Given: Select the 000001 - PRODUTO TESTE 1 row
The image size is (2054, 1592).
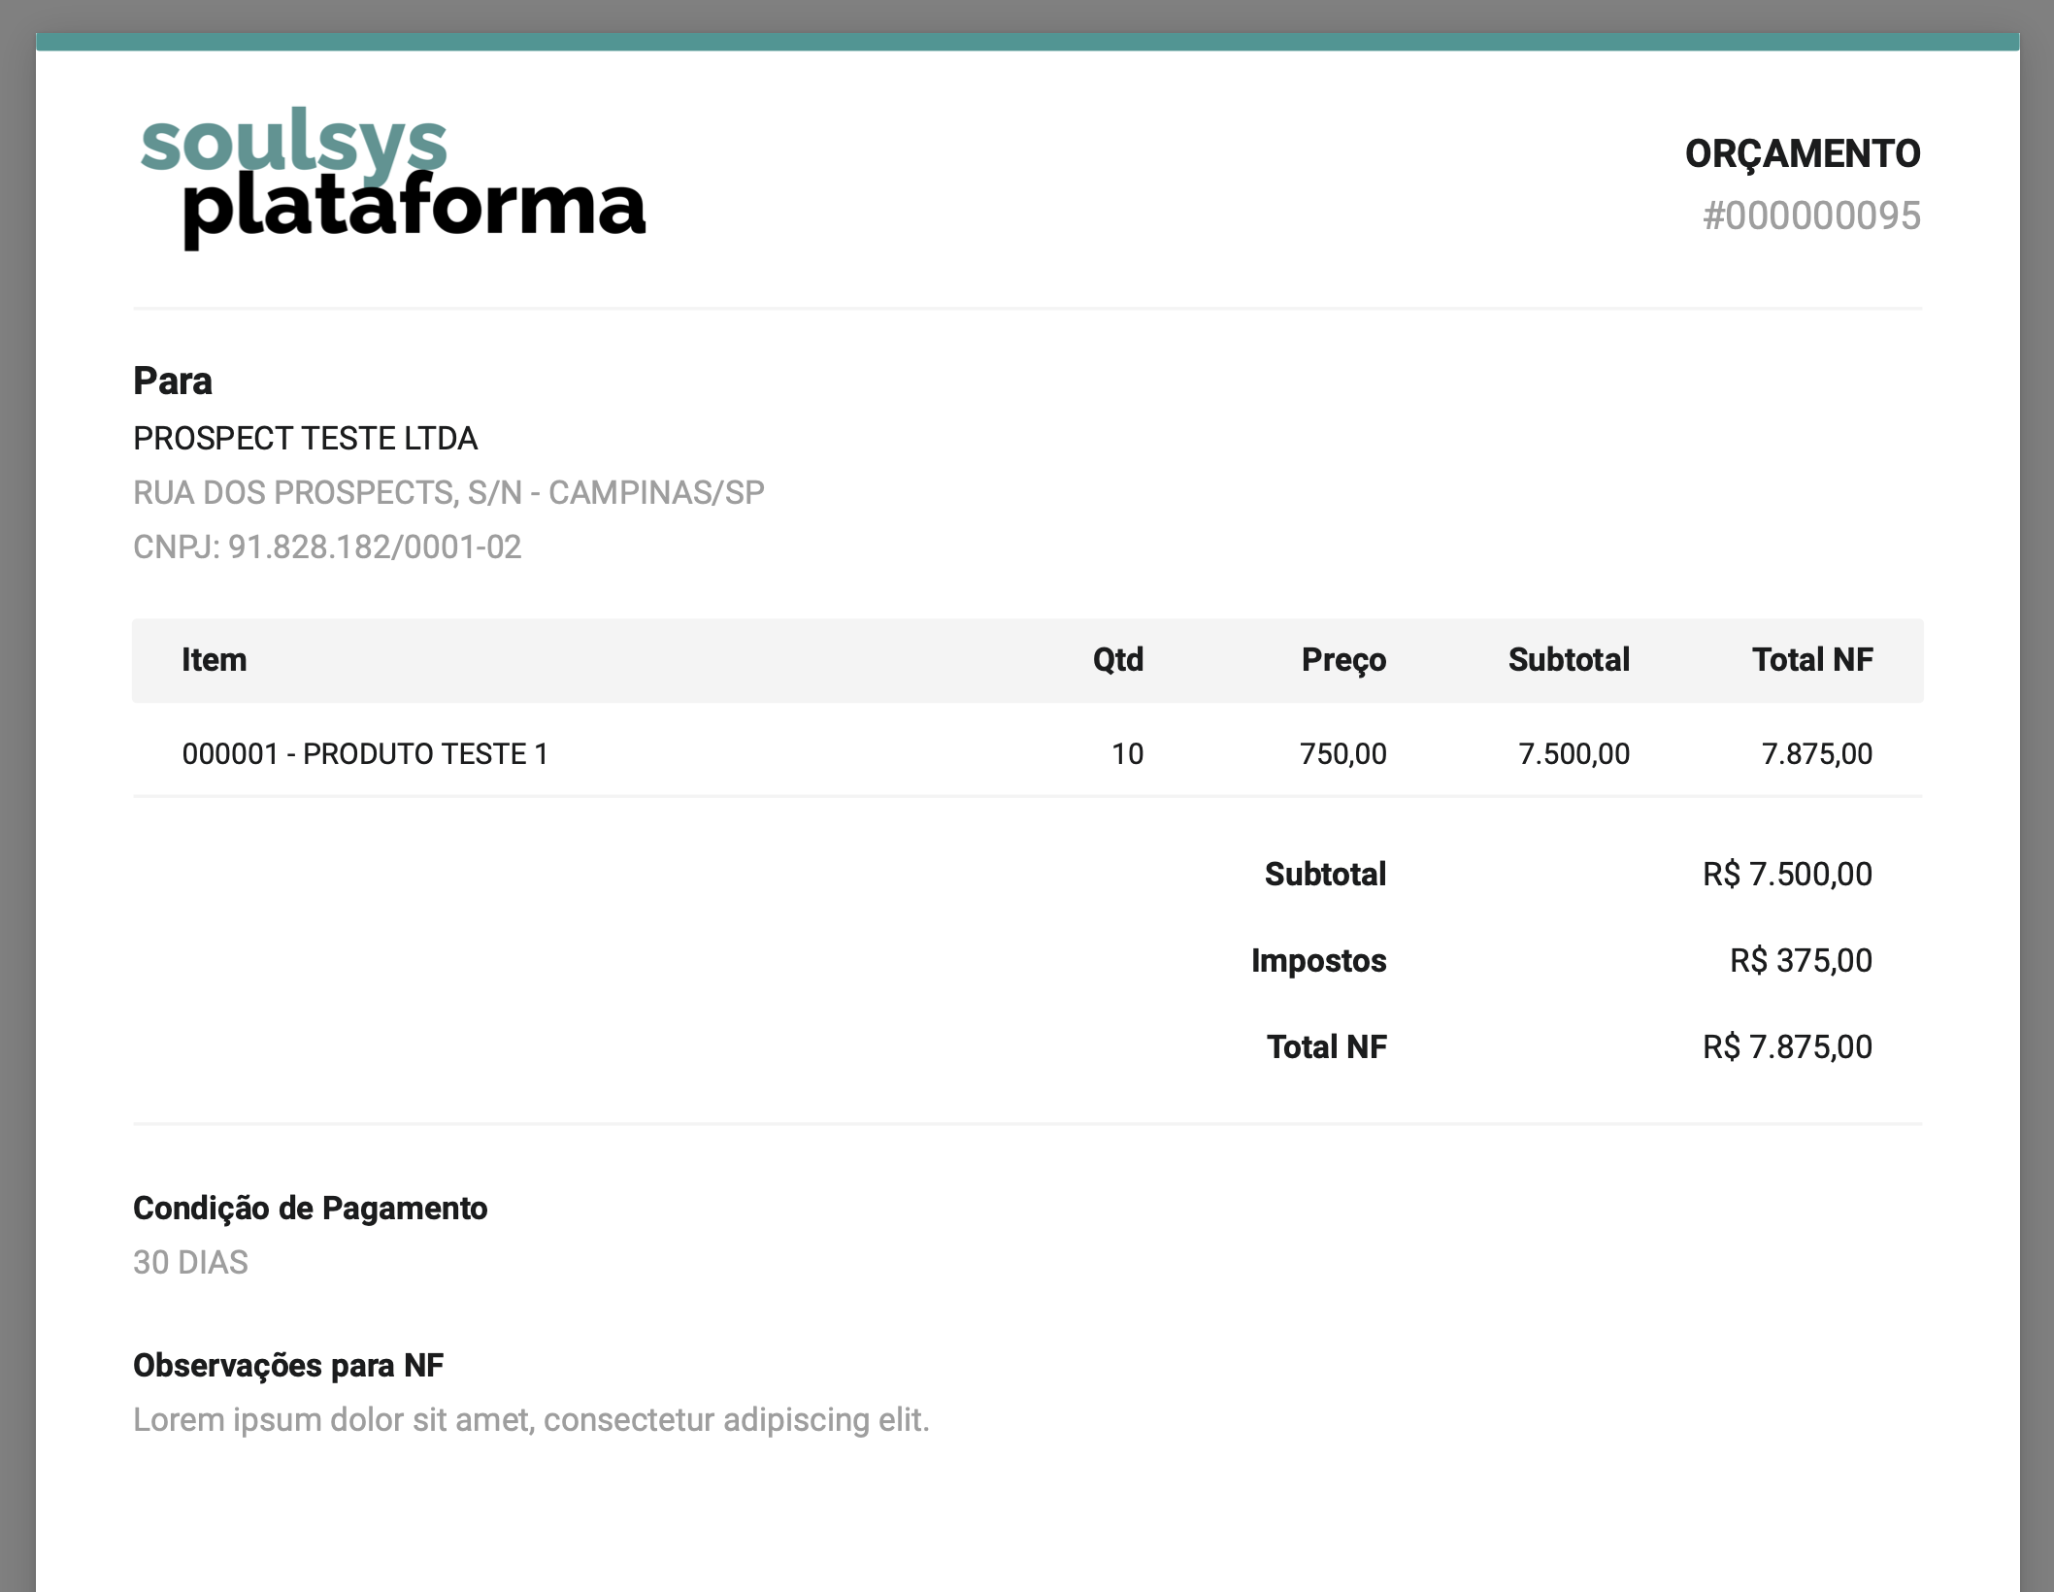Looking at the screenshot, I should 365,754.
